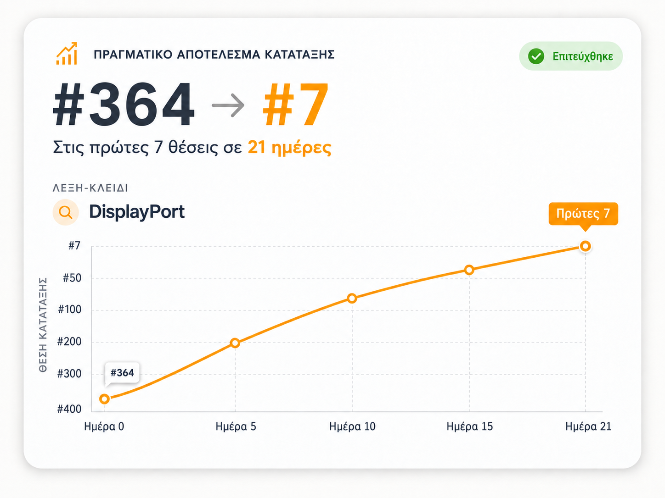Image resolution: width=665 pixels, height=498 pixels.
Task: Click the Επιτεύχθηκε status badge
Action: 571,56
